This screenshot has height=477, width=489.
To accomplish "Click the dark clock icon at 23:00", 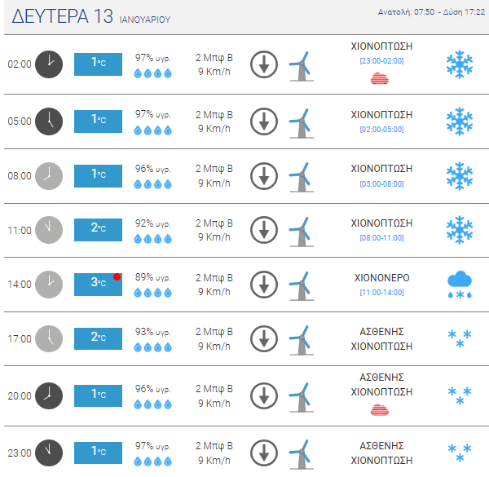I will point(49,453).
